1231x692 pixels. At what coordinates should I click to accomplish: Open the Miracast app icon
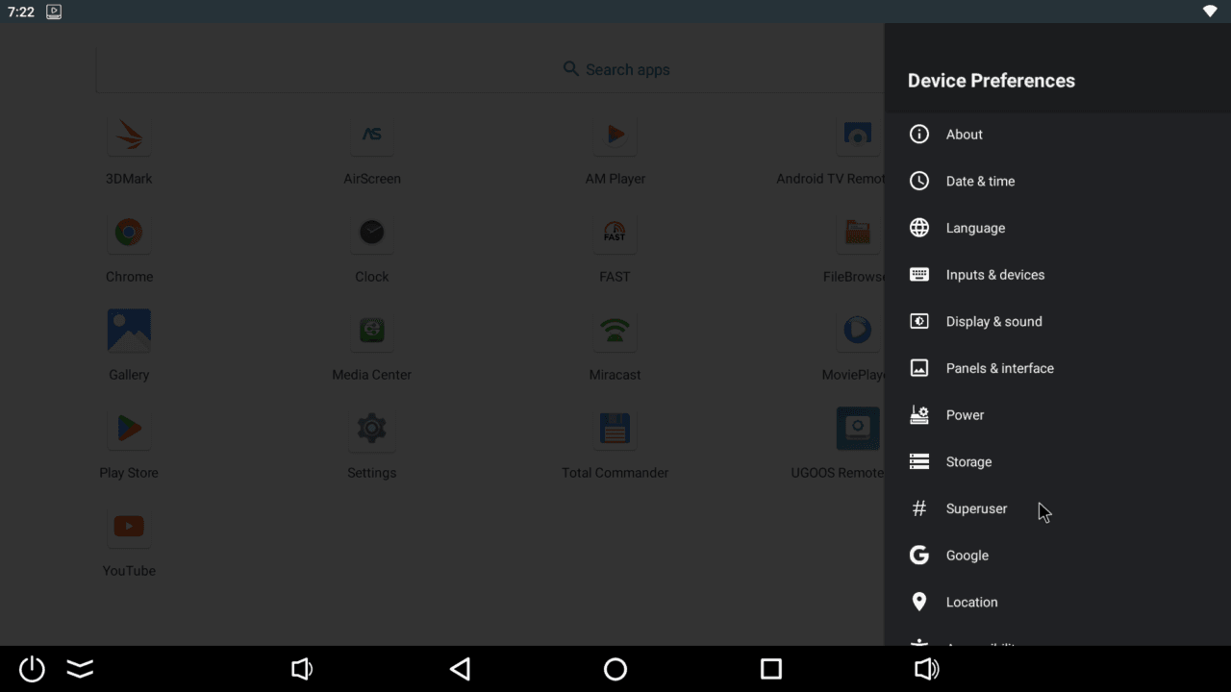pos(615,332)
